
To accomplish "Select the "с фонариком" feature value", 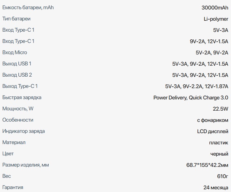I will point(213,120).
